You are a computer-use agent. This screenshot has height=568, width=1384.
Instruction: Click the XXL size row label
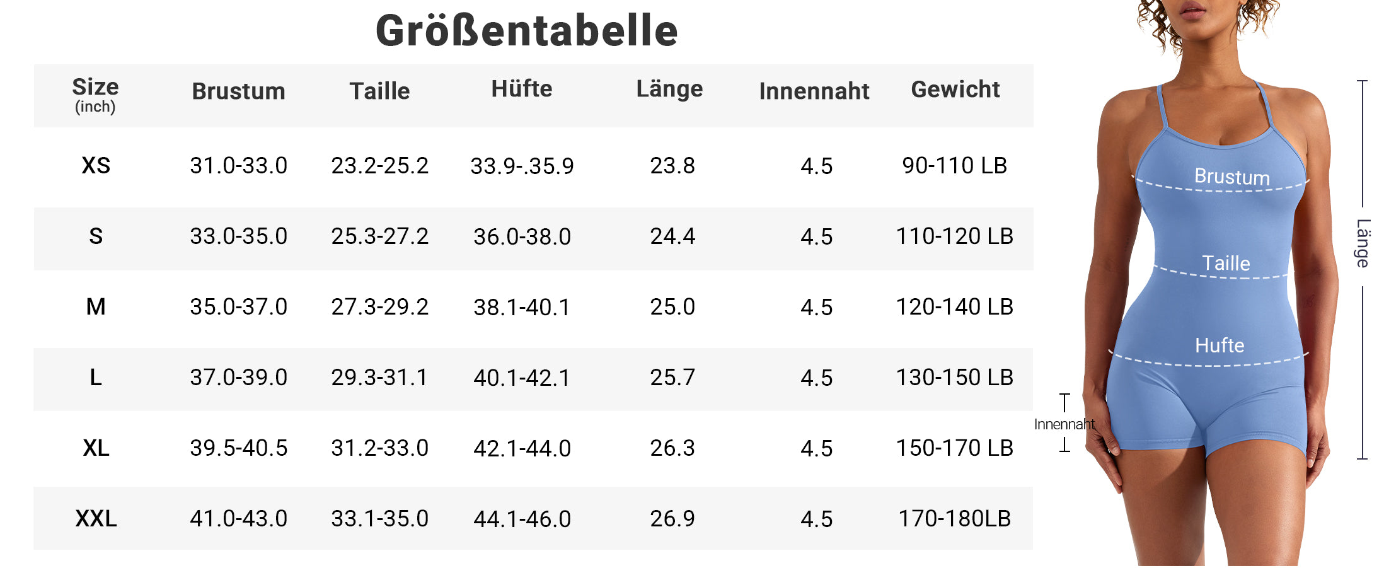pyautogui.click(x=96, y=519)
